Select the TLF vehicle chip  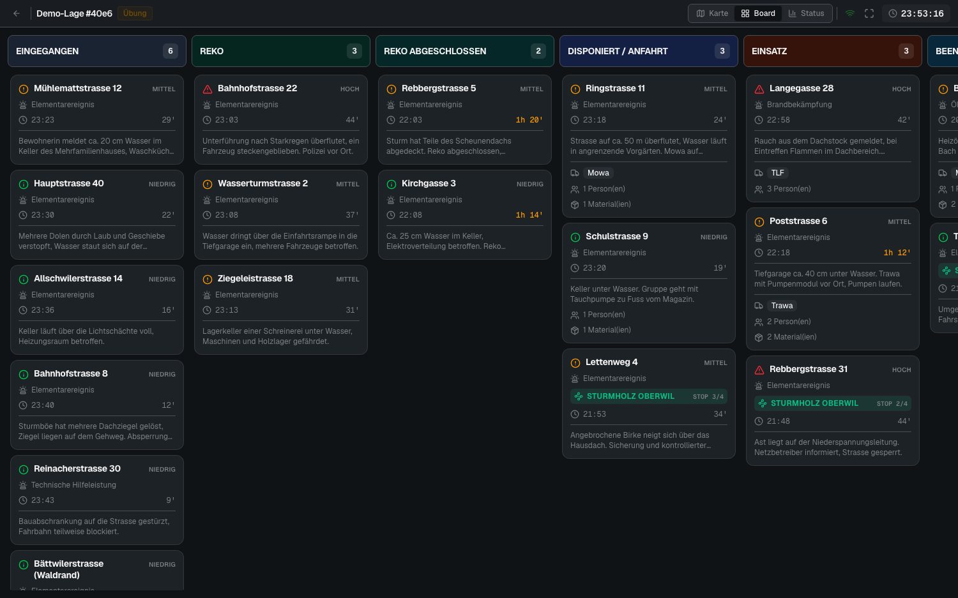click(777, 173)
